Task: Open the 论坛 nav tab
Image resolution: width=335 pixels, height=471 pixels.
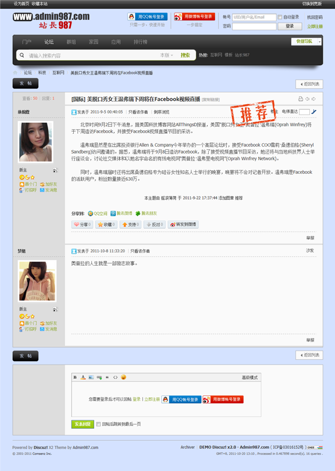Action: (49, 42)
